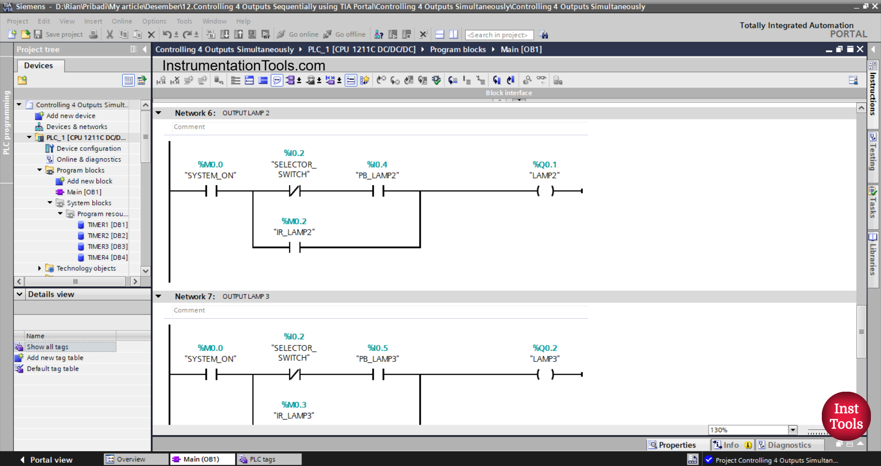881x466 pixels.
Task: Toggle monitoring with the glasses icon
Action: (541, 80)
